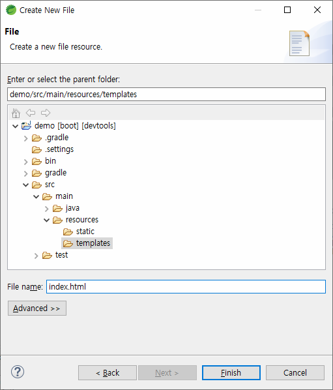Collapse the resources folder node
Image resolution: width=333 pixels, height=390 pixels.
point(46,220)
